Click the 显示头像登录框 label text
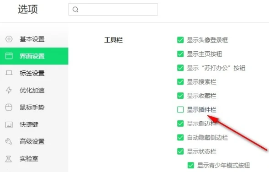269x172 pixels. click(x=207, y=40)
